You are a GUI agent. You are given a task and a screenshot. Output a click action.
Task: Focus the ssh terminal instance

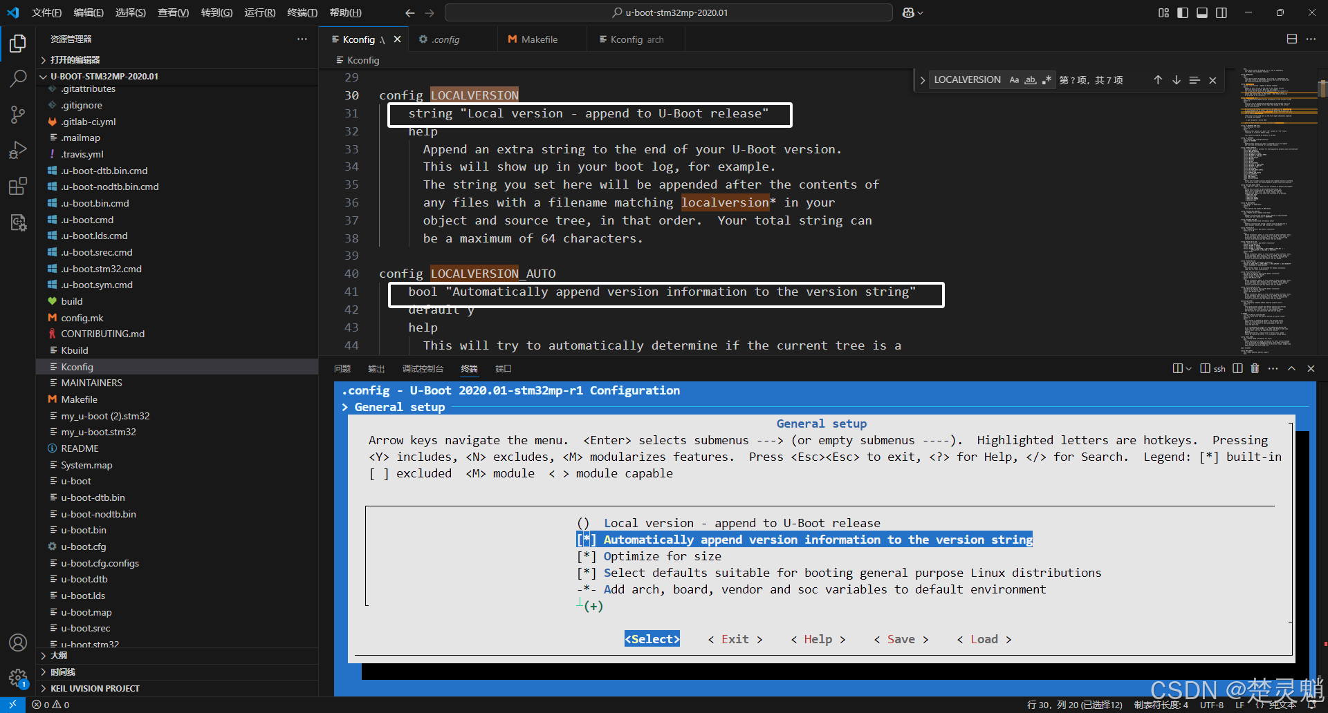click(1212, 368)
